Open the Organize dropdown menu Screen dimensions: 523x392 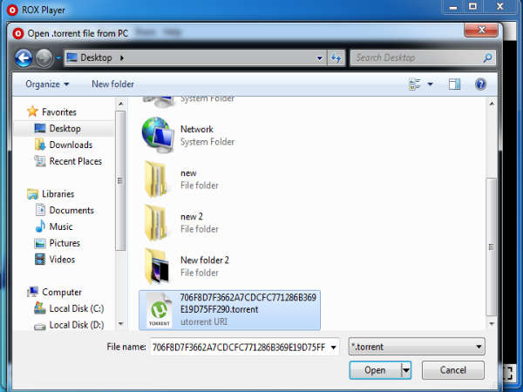coord(48,84)
